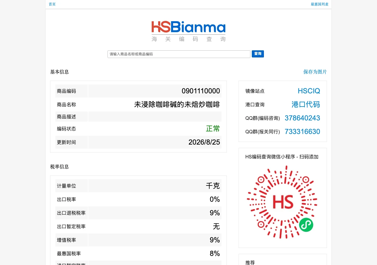Click 保存为图片 link

315,72
